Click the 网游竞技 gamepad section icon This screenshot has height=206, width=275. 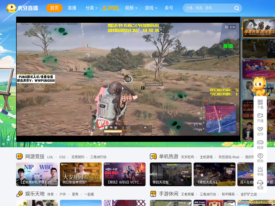point(20,157)
